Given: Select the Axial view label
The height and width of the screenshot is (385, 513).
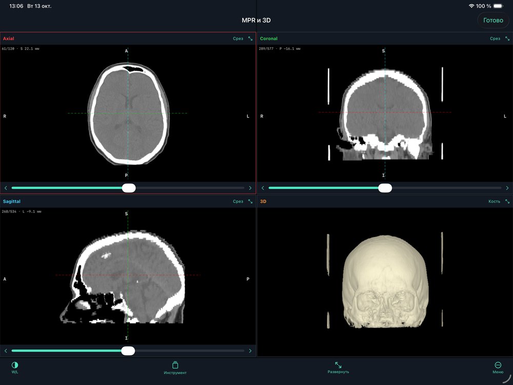Looking at the screenshot, I should point(9,38).
